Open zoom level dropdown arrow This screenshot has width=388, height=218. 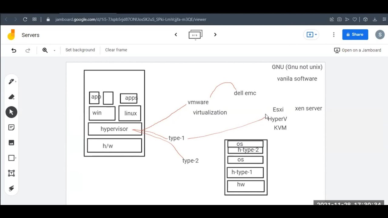pyautogui.click(x=54, y=51)
